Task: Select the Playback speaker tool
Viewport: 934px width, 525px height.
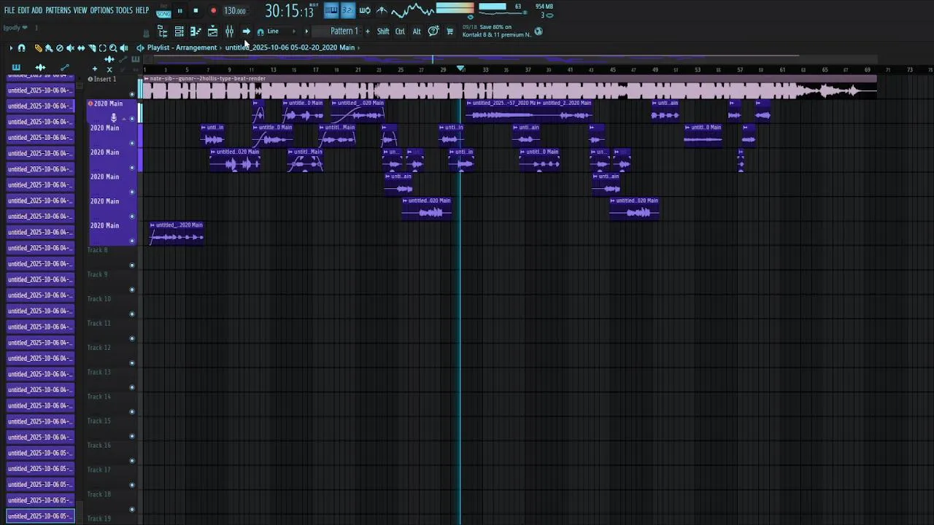Action: coord(124,48)
